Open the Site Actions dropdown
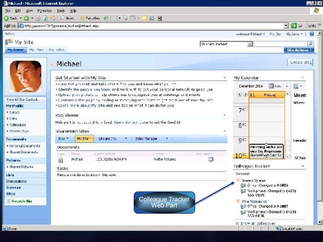The height and width of the screenshot is (242, 323). tap(299, 50)
